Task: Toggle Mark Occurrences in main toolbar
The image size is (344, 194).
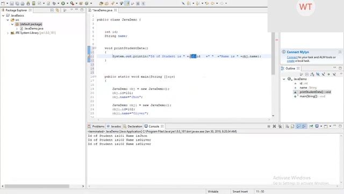Action: point(127,3)
